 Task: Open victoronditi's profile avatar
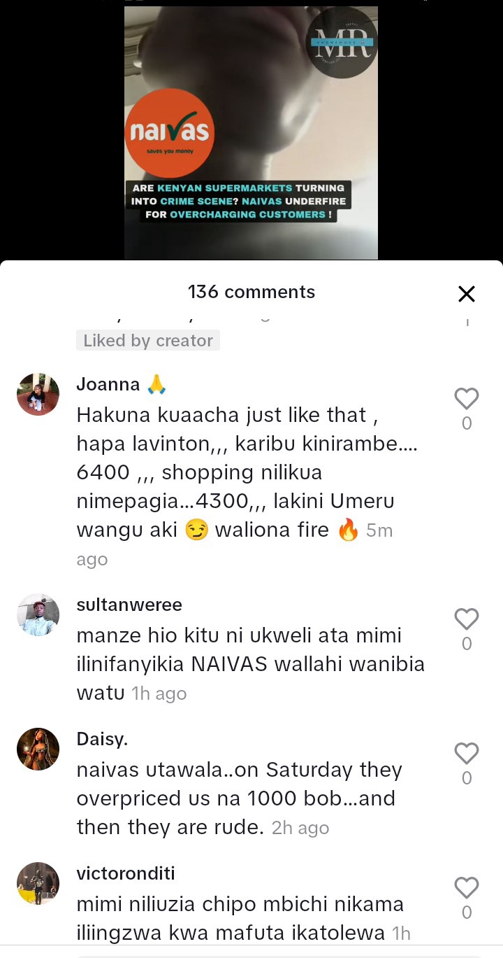38,884
